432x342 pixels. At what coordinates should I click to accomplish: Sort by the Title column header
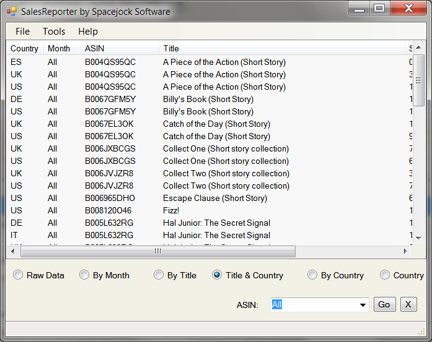pos(282,48)
